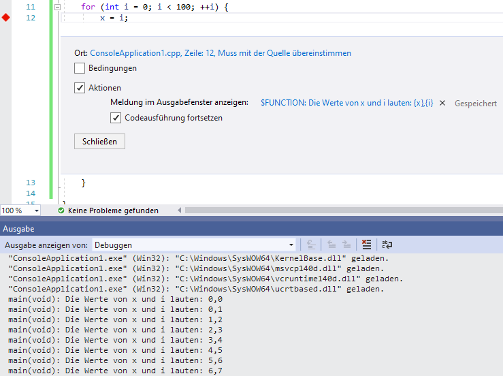Click output line 'lauten: 1,2'
Image resolution: width=503 pixels, height=376 pixels.
point(115,320)
